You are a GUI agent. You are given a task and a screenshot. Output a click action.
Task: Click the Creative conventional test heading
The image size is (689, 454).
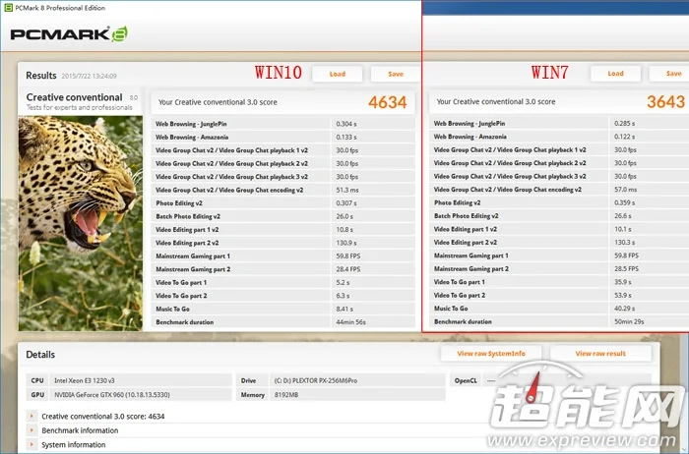[75, 97]
